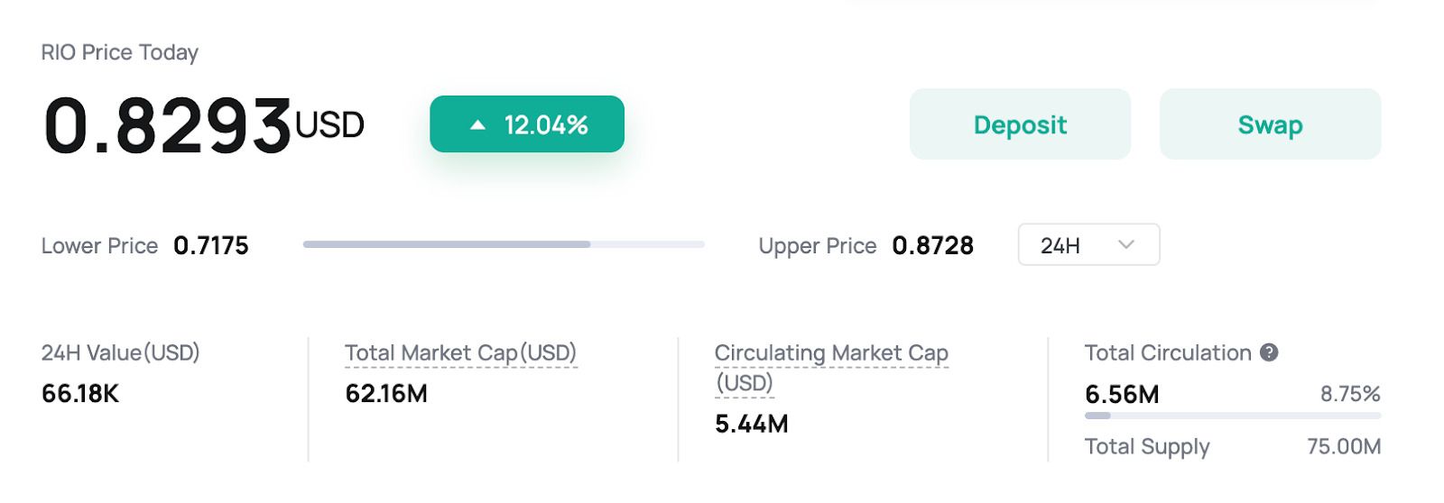Viewport: 1444px width, 503px height.
Task: Click the 24H Value(USD) label
Action: point(120,352)
